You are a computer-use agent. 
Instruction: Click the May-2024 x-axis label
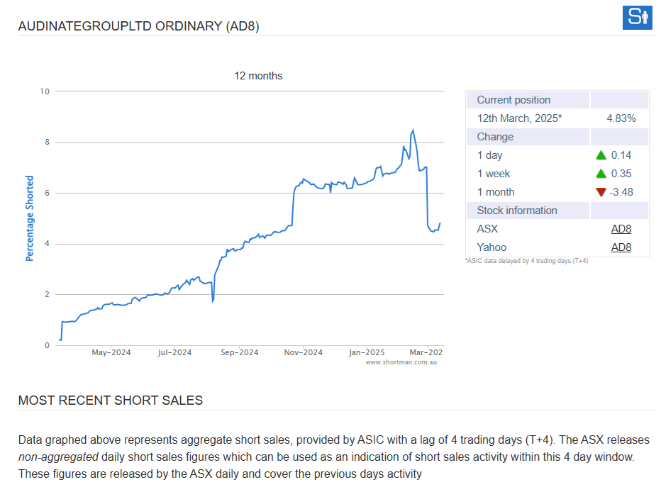pos(111,352)
